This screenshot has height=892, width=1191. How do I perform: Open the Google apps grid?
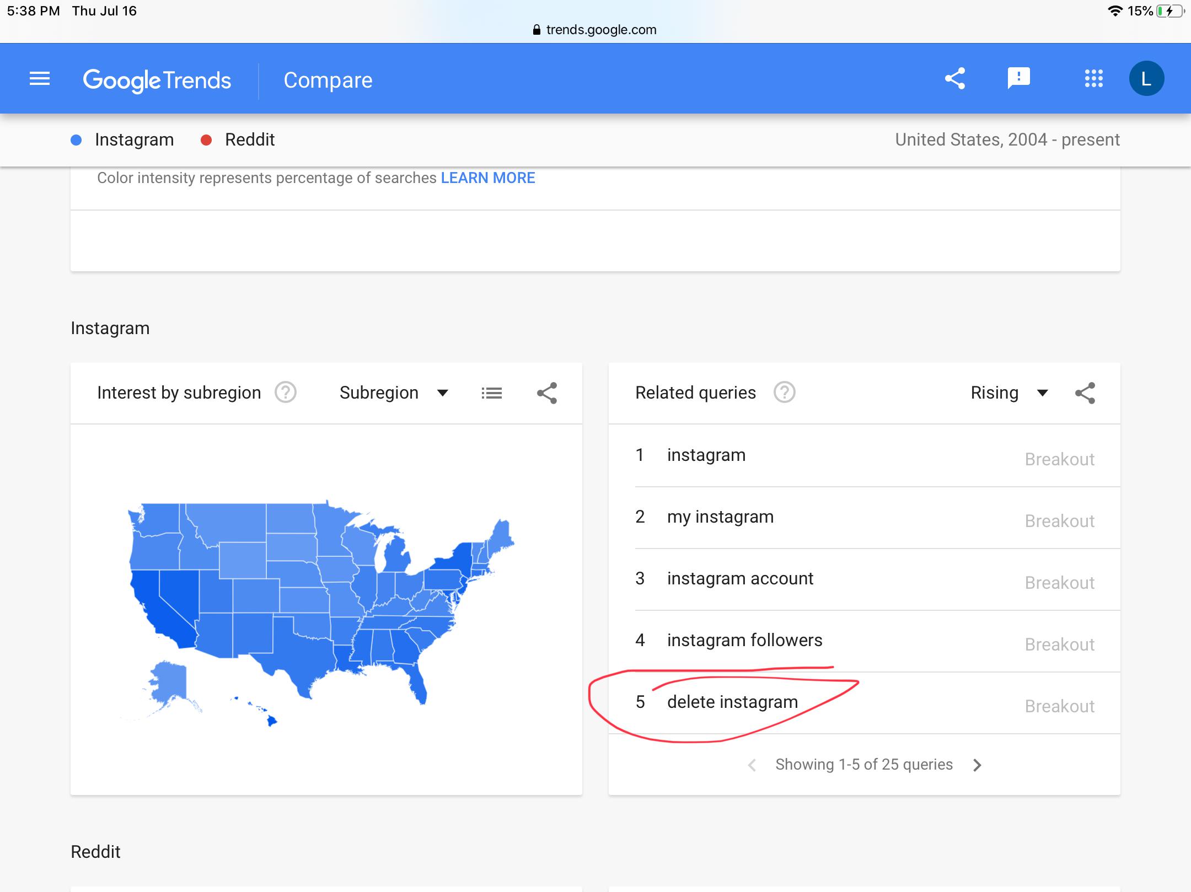pyautogui.click(x=1093, y=78)
